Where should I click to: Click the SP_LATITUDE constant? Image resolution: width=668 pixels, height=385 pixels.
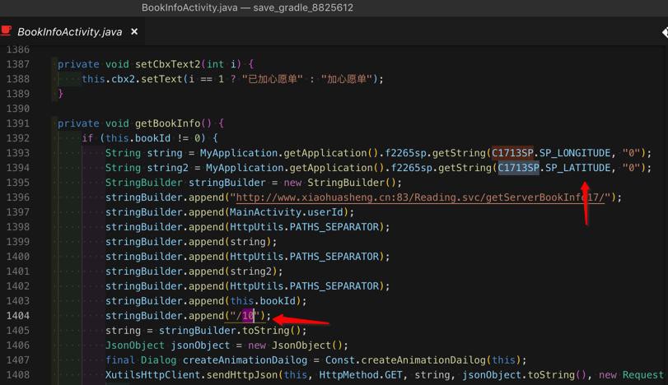click(x=577, y=168)
